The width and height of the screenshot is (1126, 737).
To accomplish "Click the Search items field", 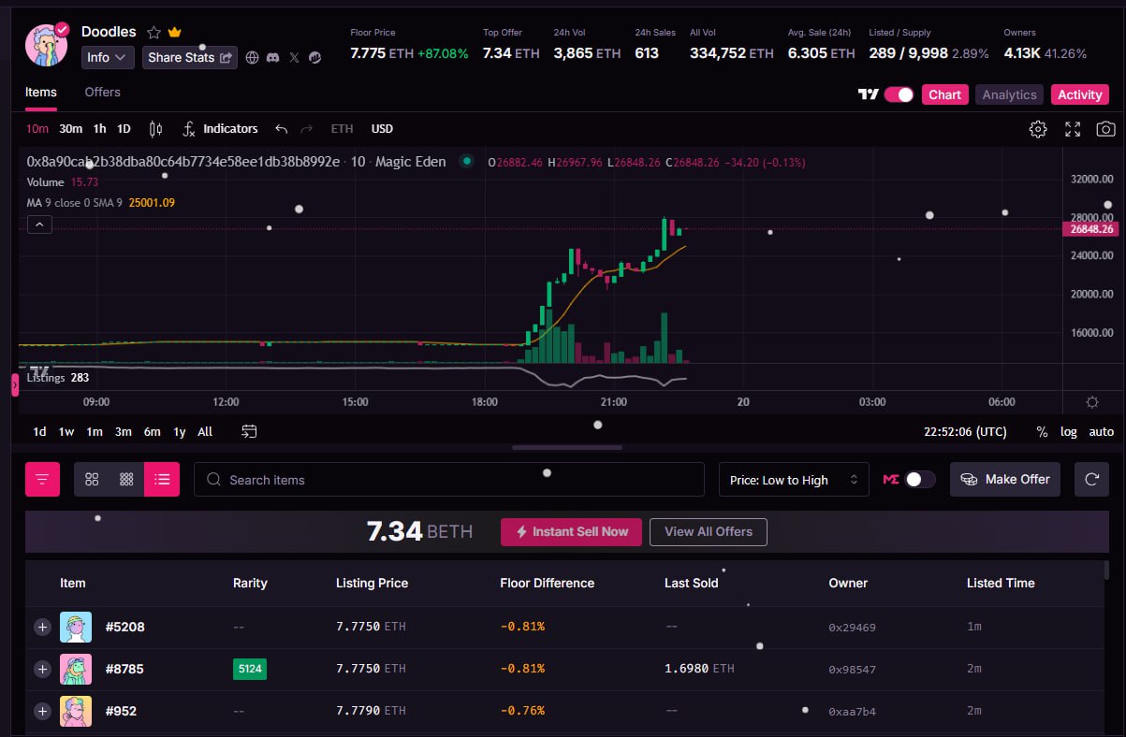I will click(449, 480).
